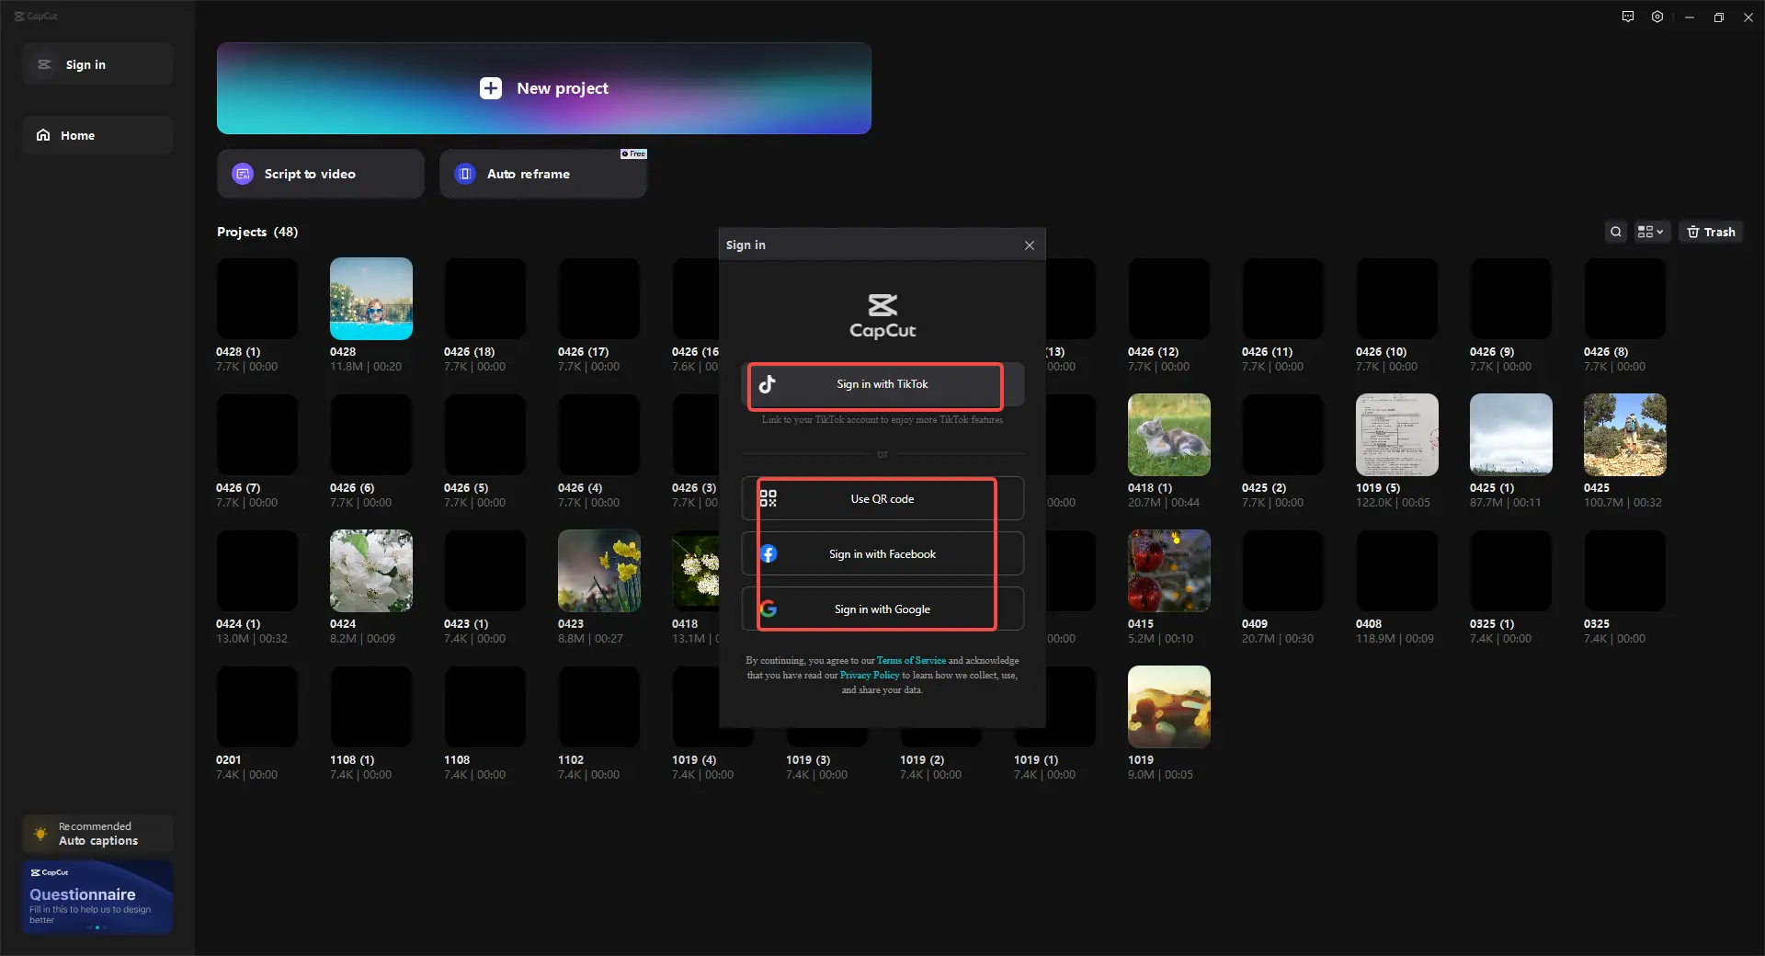Select project 0425 (2)
The width and height of the screenshot is (1765, 956).
[1283, 435]
